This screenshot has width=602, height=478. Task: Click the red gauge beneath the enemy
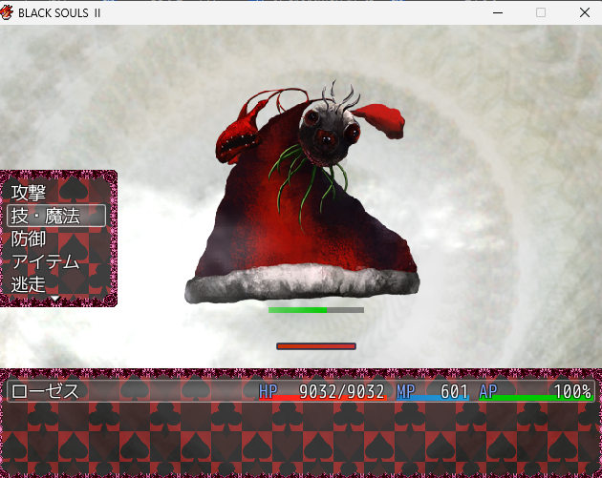tap(316, 346)
